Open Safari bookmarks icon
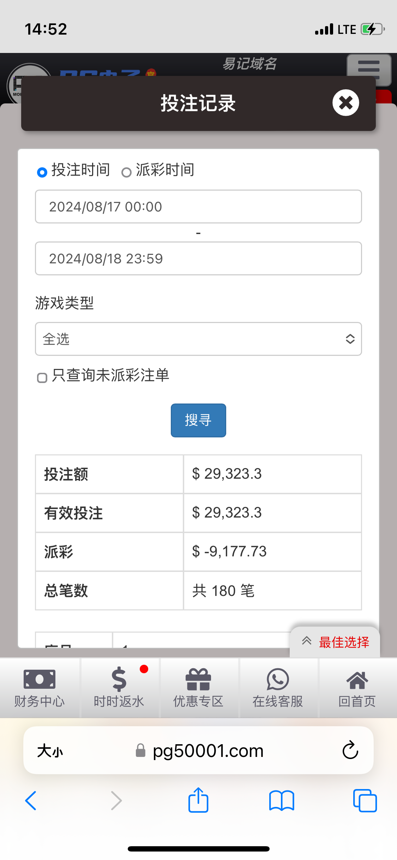Image resolution: width=397 pixels, height=860 pixels. point(281,800)
